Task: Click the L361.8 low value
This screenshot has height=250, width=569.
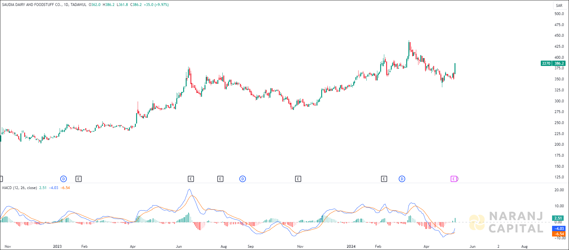Action: 122,5
